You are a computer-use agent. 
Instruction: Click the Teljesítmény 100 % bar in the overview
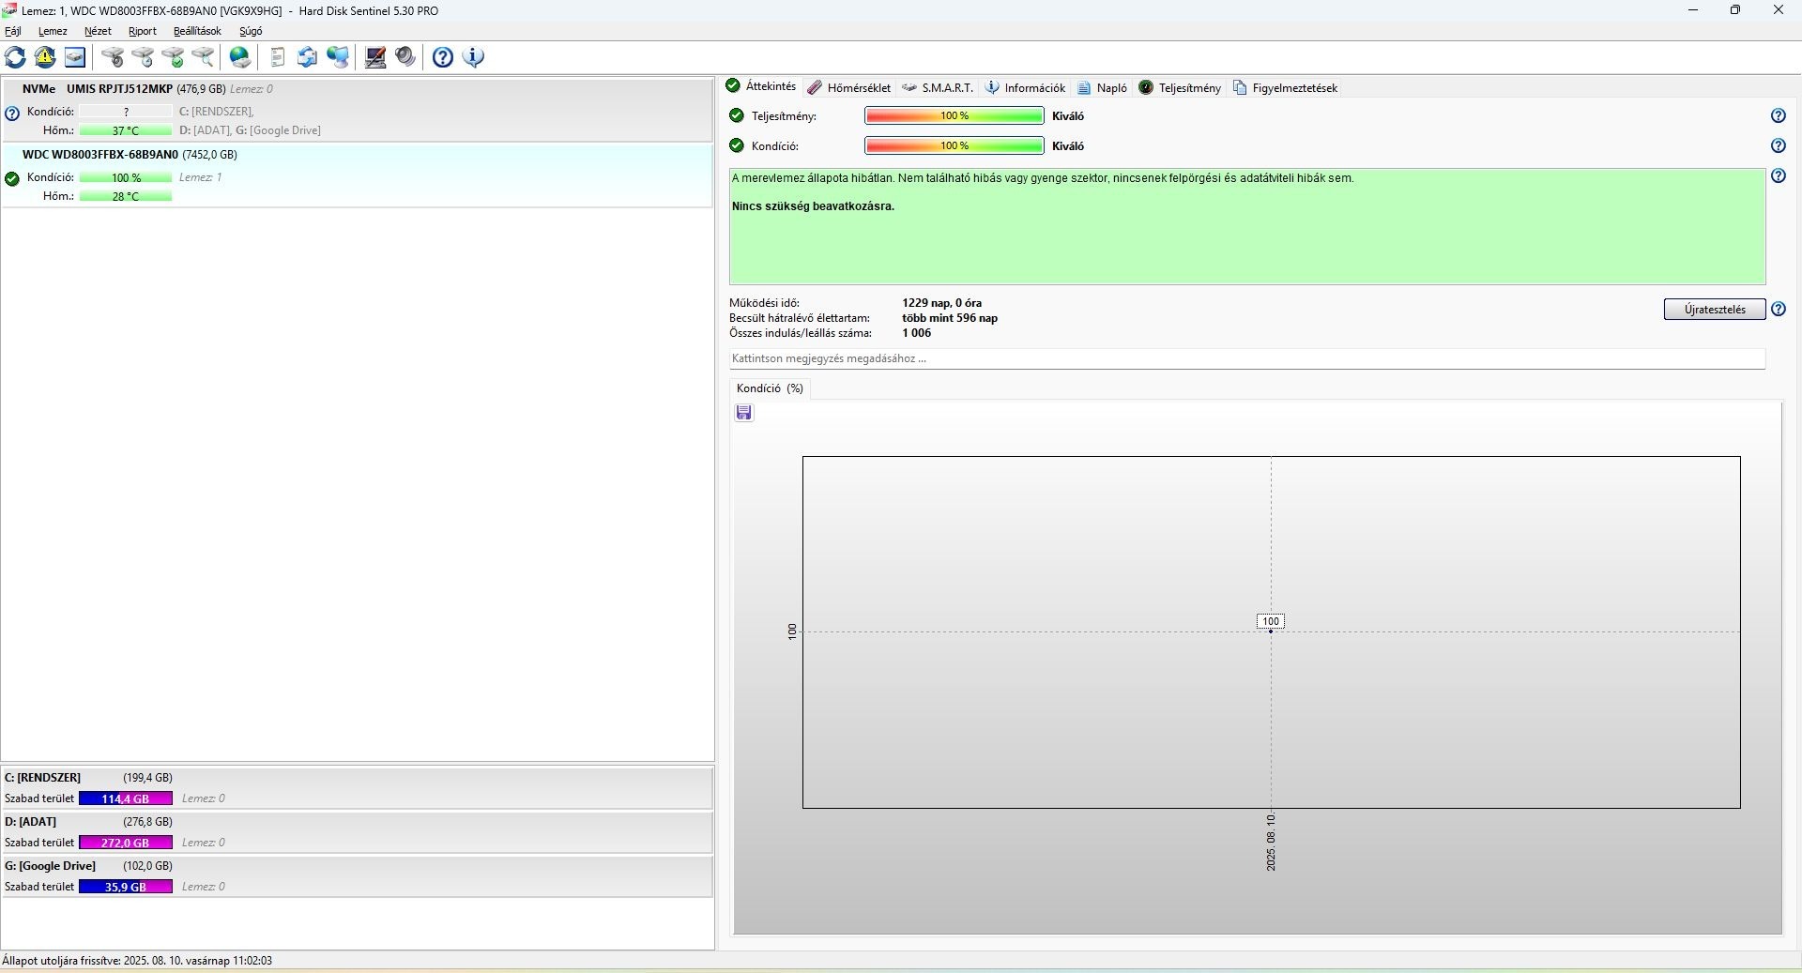tap(954, 116)
